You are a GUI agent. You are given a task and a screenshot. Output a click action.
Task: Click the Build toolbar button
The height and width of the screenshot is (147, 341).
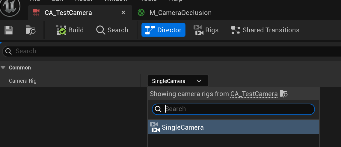(x=70, y=30)
